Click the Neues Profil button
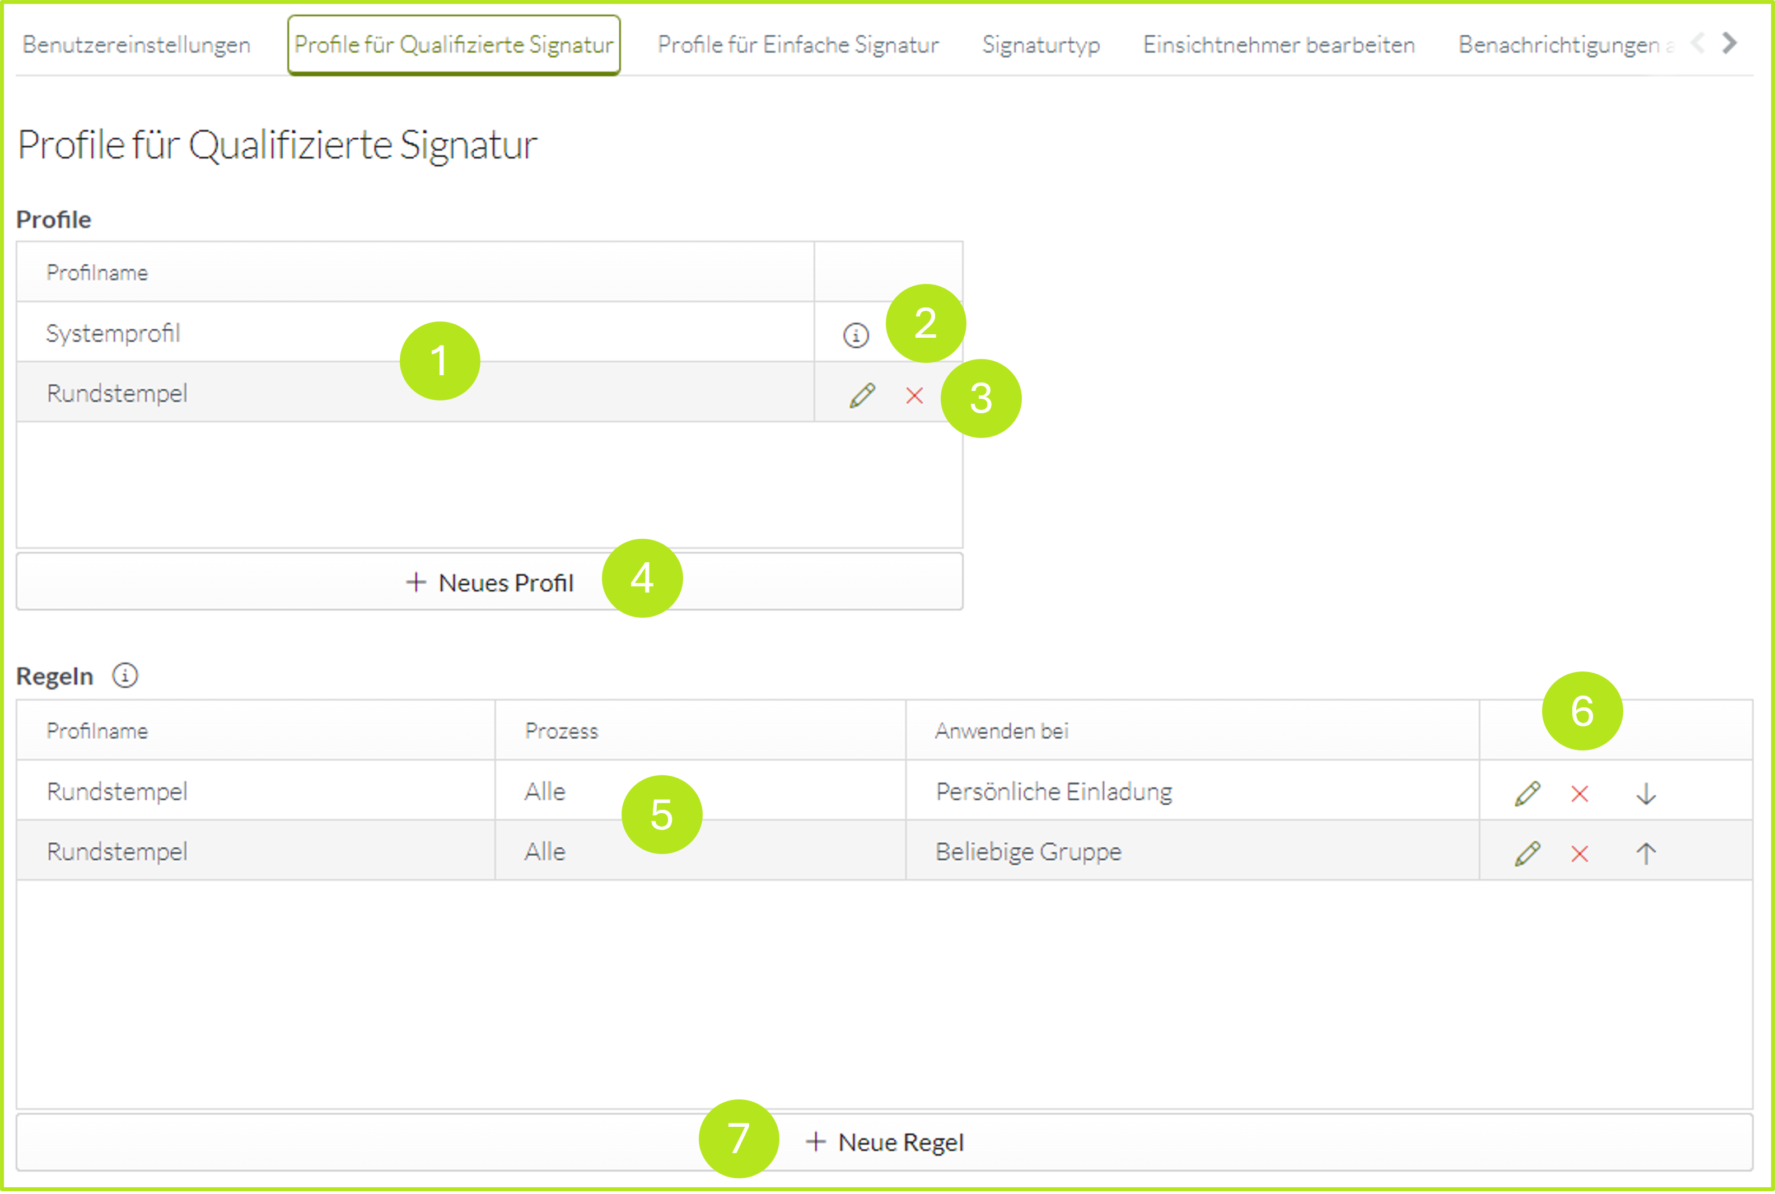The height and width of the screenshot is (1194, 1775). coord(489,582)
